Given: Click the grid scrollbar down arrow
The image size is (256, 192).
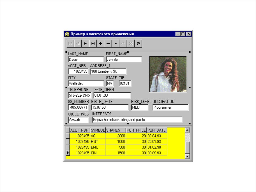Looking at the screenshot, I should [187, 156].
